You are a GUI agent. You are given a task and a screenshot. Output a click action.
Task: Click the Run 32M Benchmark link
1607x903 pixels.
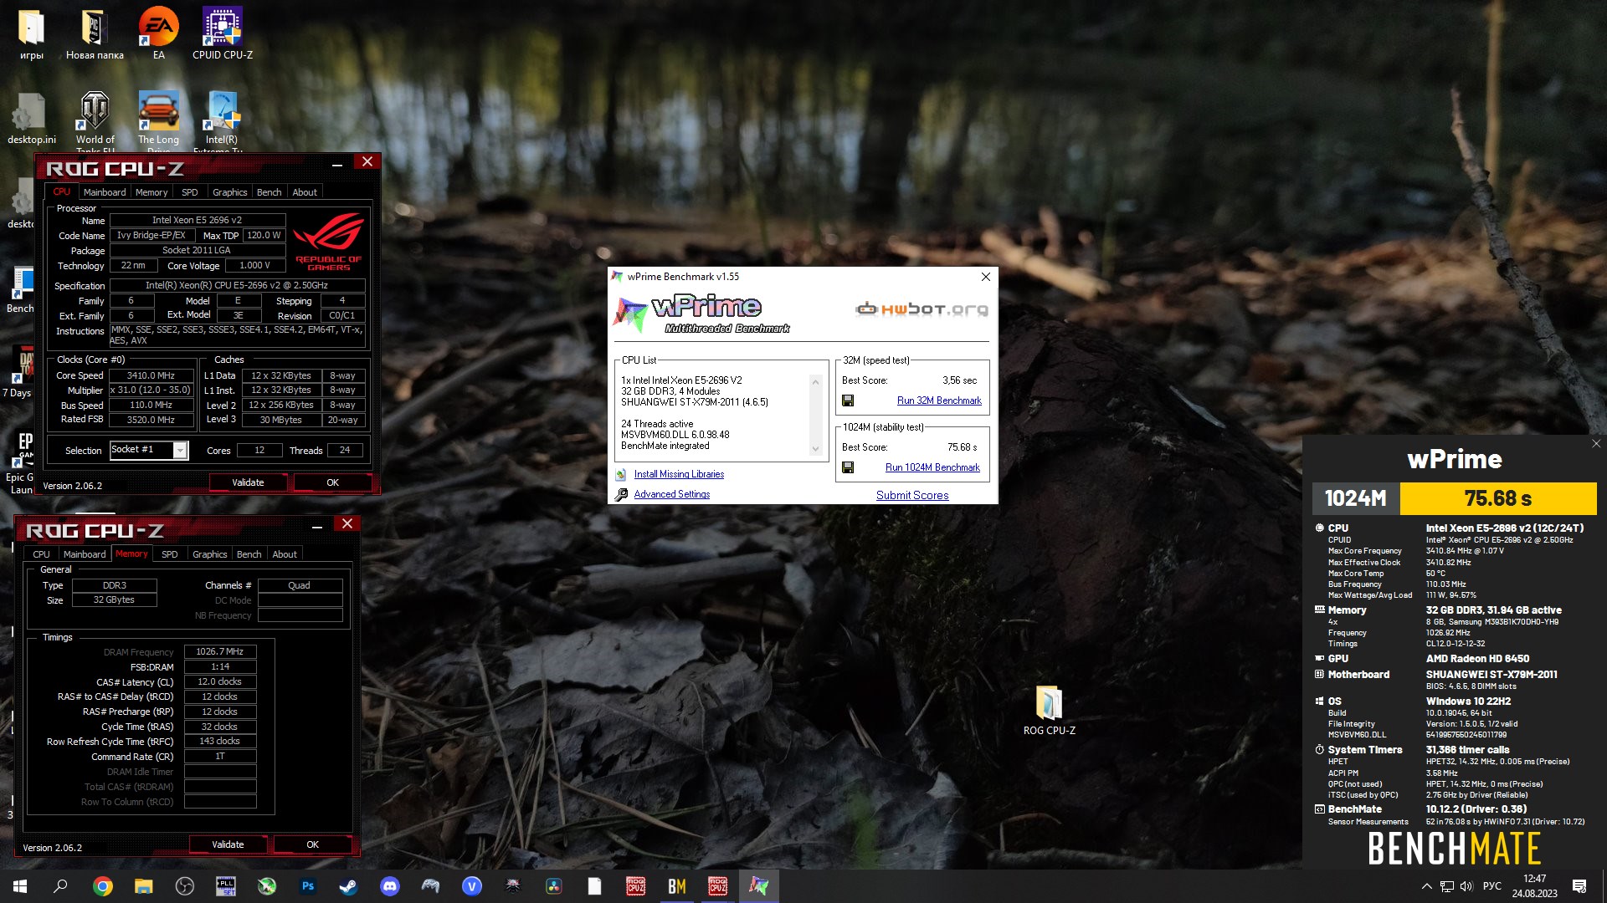(x=939, y=400)
